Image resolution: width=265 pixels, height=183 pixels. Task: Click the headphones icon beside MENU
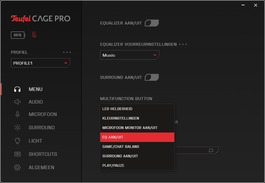tap(17, 89)
